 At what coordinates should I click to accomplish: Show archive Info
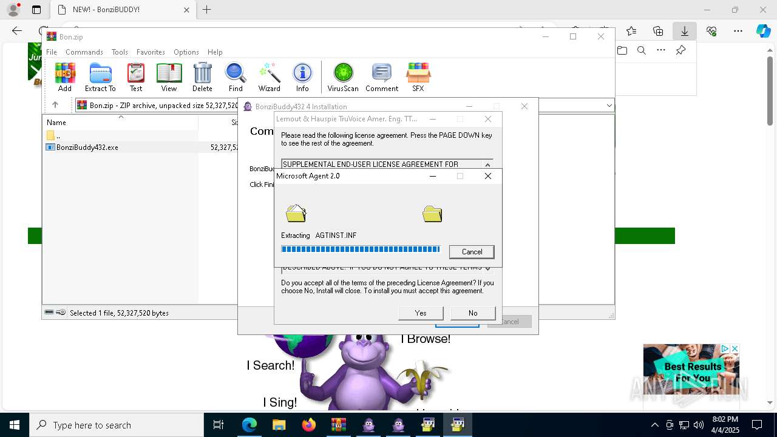[302, 77]
